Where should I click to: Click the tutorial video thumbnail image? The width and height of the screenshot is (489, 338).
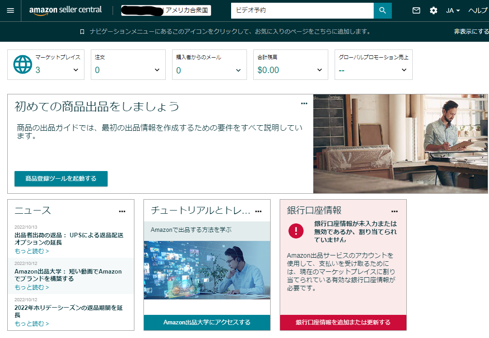(x=207, y=270)
